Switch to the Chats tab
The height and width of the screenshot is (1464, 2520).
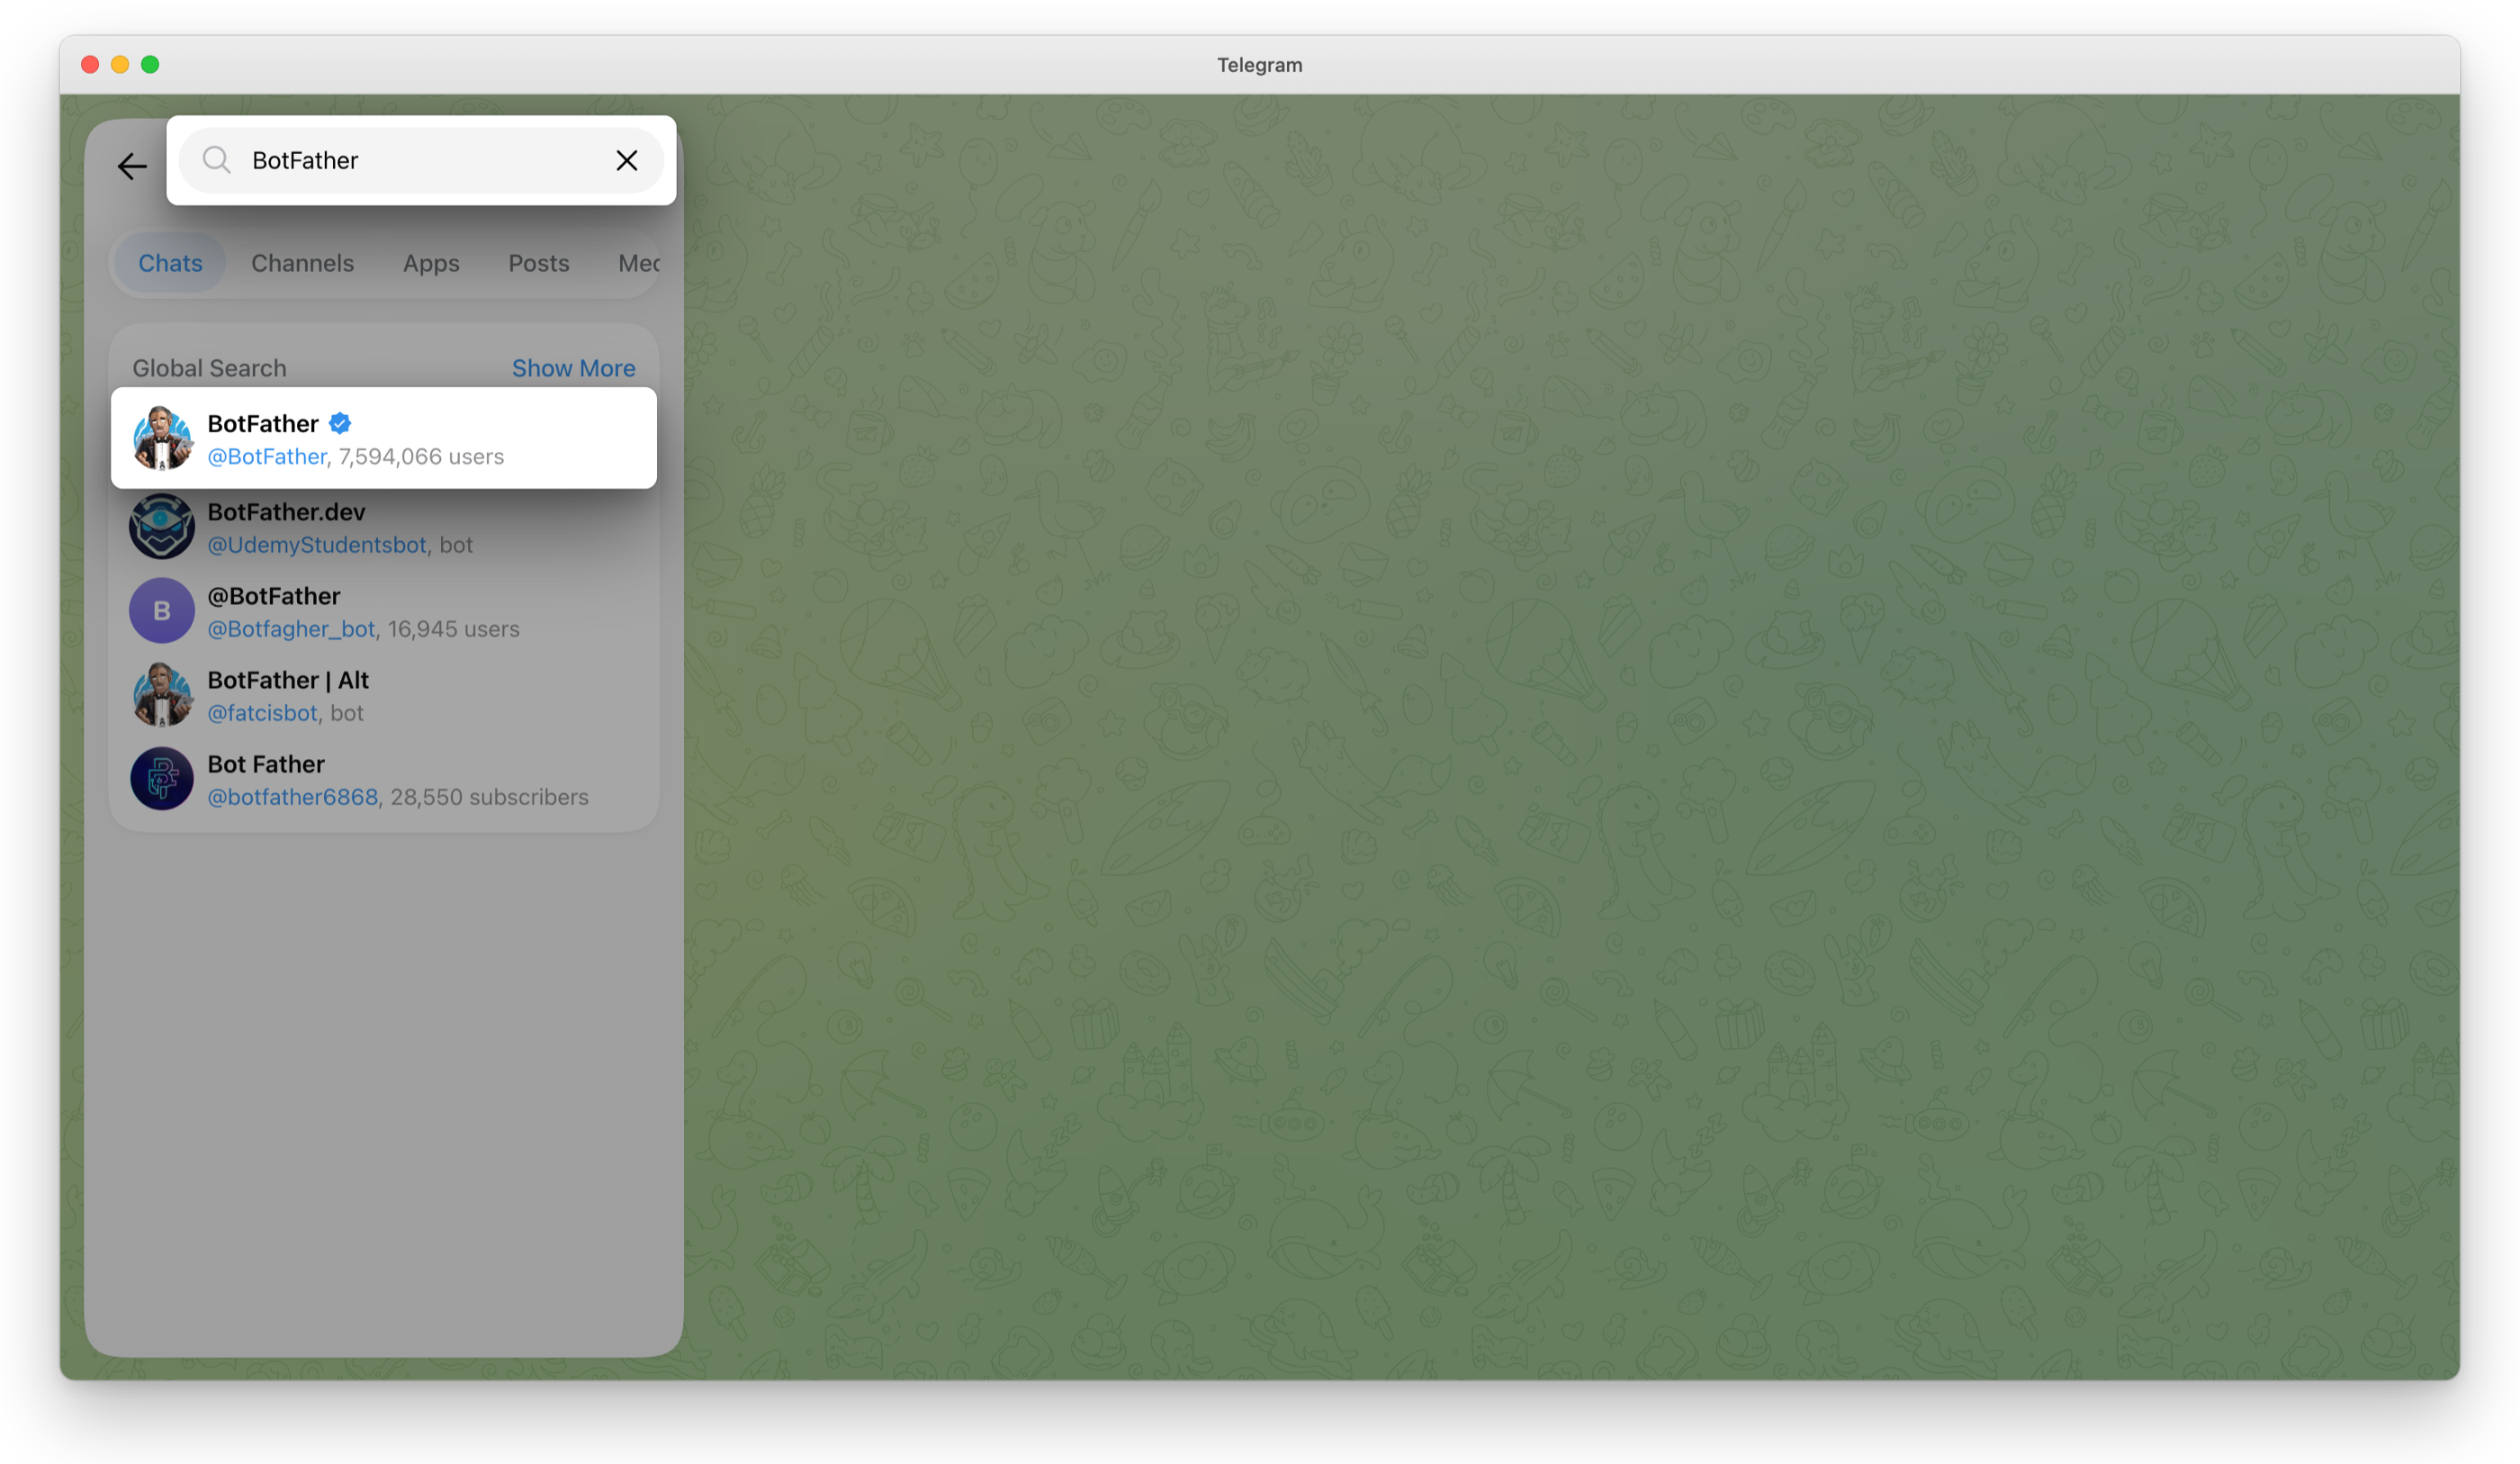coord(170,263)
